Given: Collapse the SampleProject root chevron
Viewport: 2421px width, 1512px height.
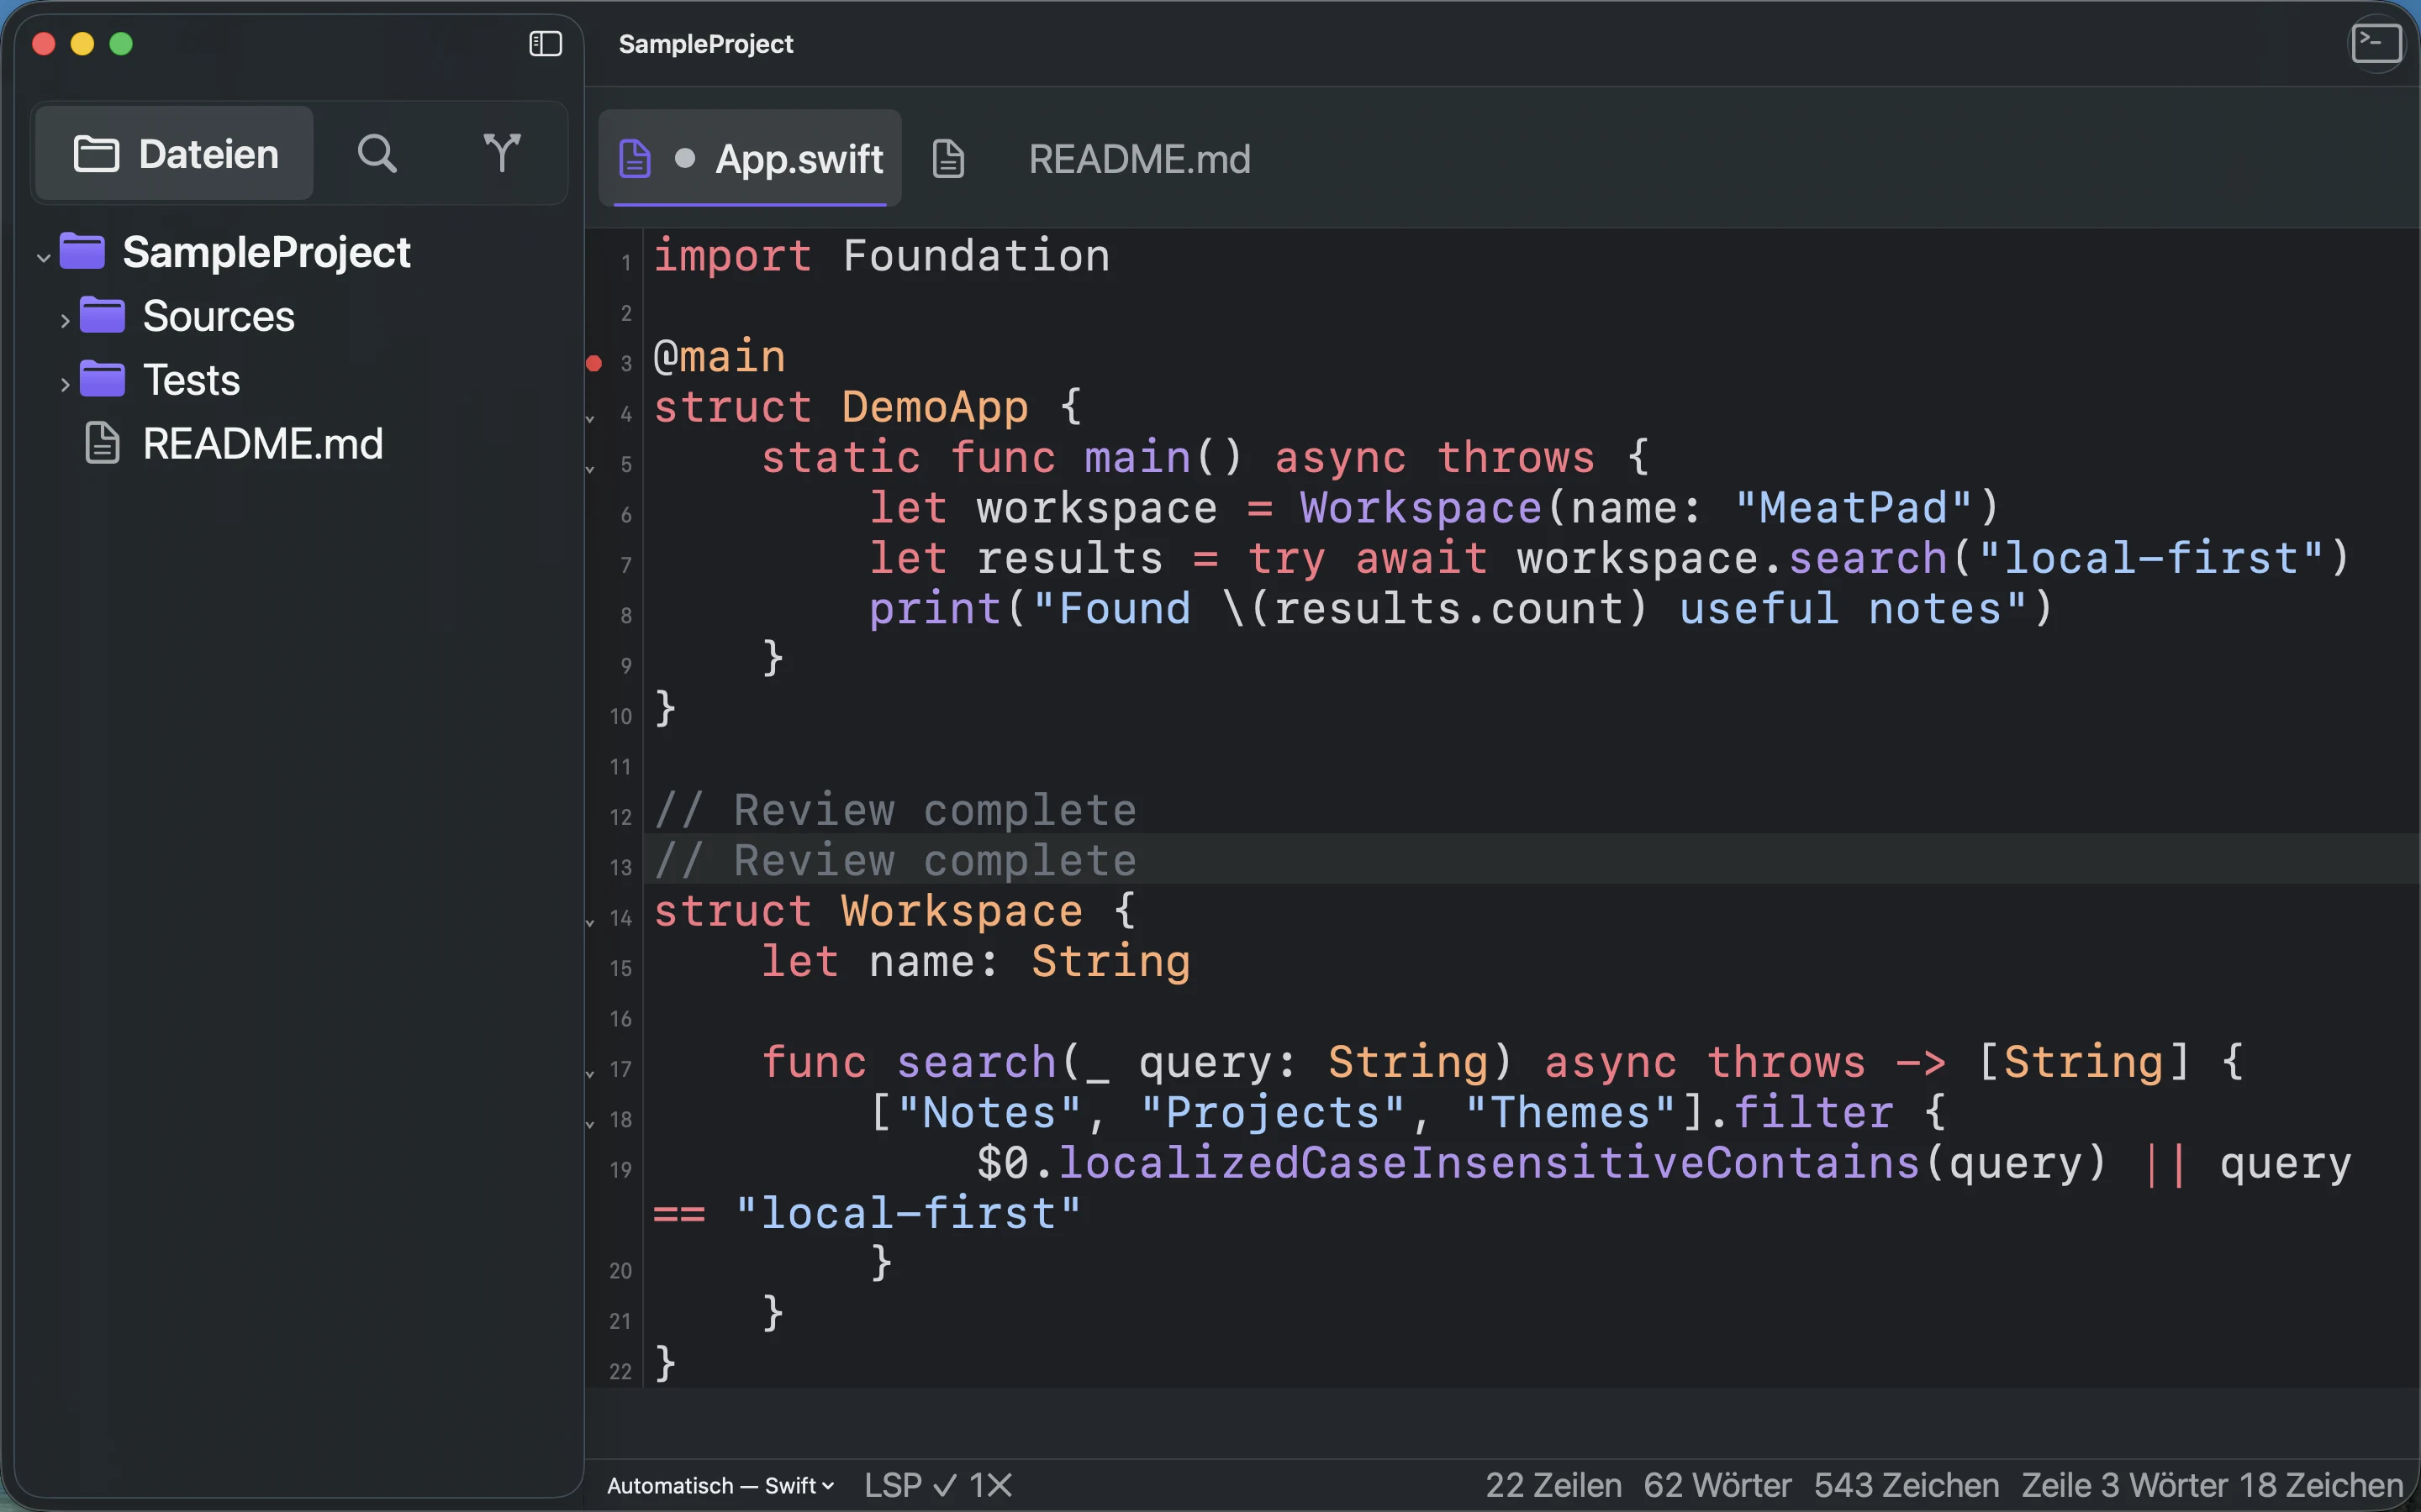Looking at the screenshot, I should pyautogui.click(x=43, y=257).
